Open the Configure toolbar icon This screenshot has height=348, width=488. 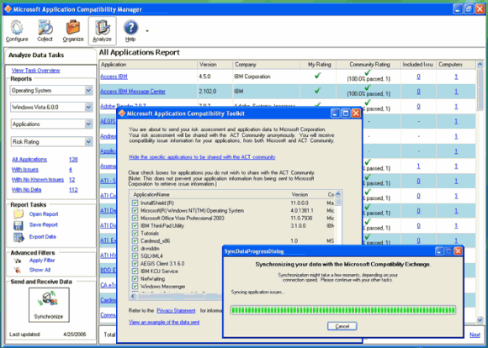[17, 30]
